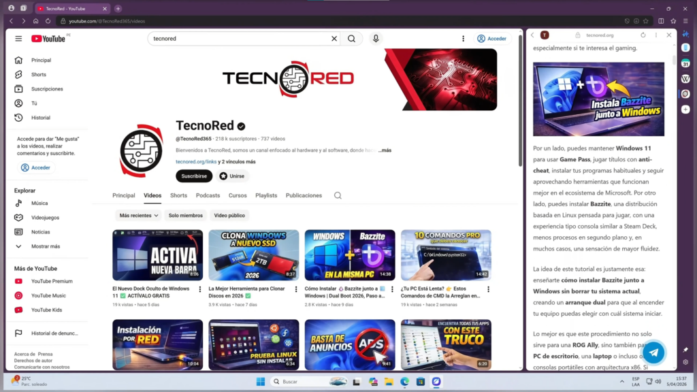This screenshot has width=697, height=392.
Task: Open Shorts from the sidebar
Action: [39, 75]
